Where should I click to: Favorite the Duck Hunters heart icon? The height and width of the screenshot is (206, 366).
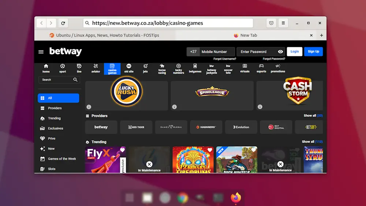(x=254, y=150)
